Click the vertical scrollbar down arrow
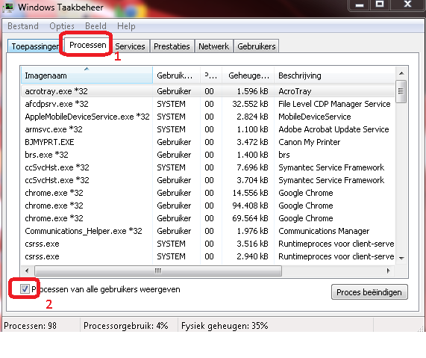The width and height of the screenshot is (426, 358). (x=401, y=258)
